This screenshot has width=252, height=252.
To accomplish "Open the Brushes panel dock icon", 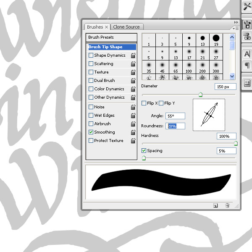I will pos(247,25).
